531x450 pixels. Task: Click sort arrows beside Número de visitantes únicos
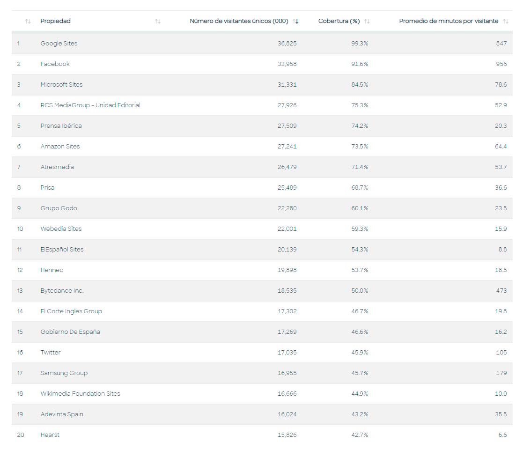pos(295,22)
